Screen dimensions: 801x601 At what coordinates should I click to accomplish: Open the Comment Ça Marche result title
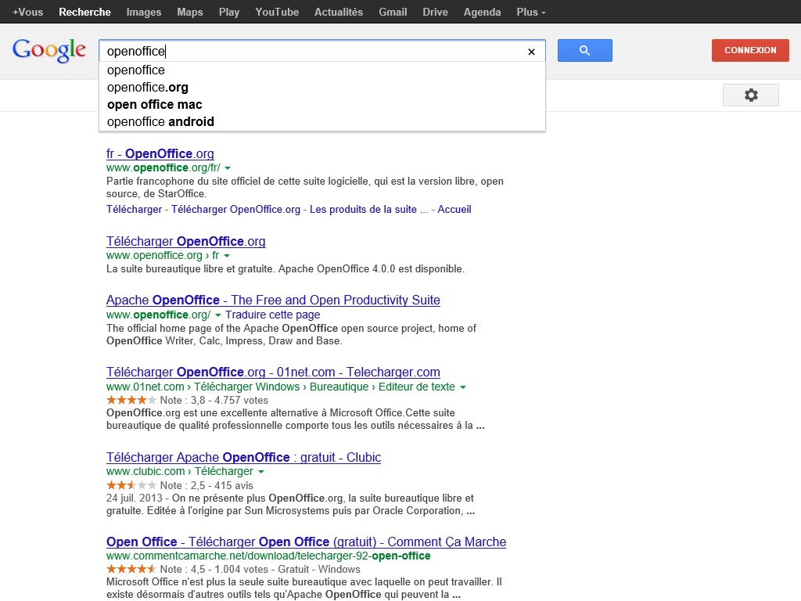(x=306, y=542)
